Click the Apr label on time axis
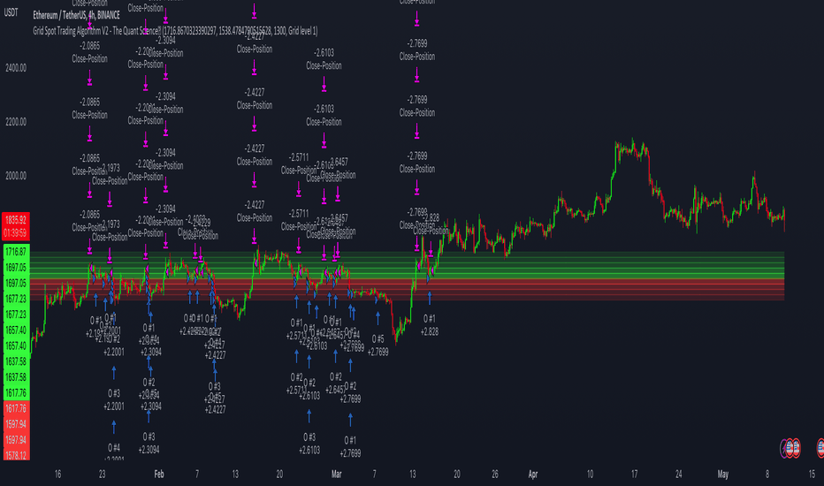Viewport: 824px width, 486px height. tap(533, 475)
